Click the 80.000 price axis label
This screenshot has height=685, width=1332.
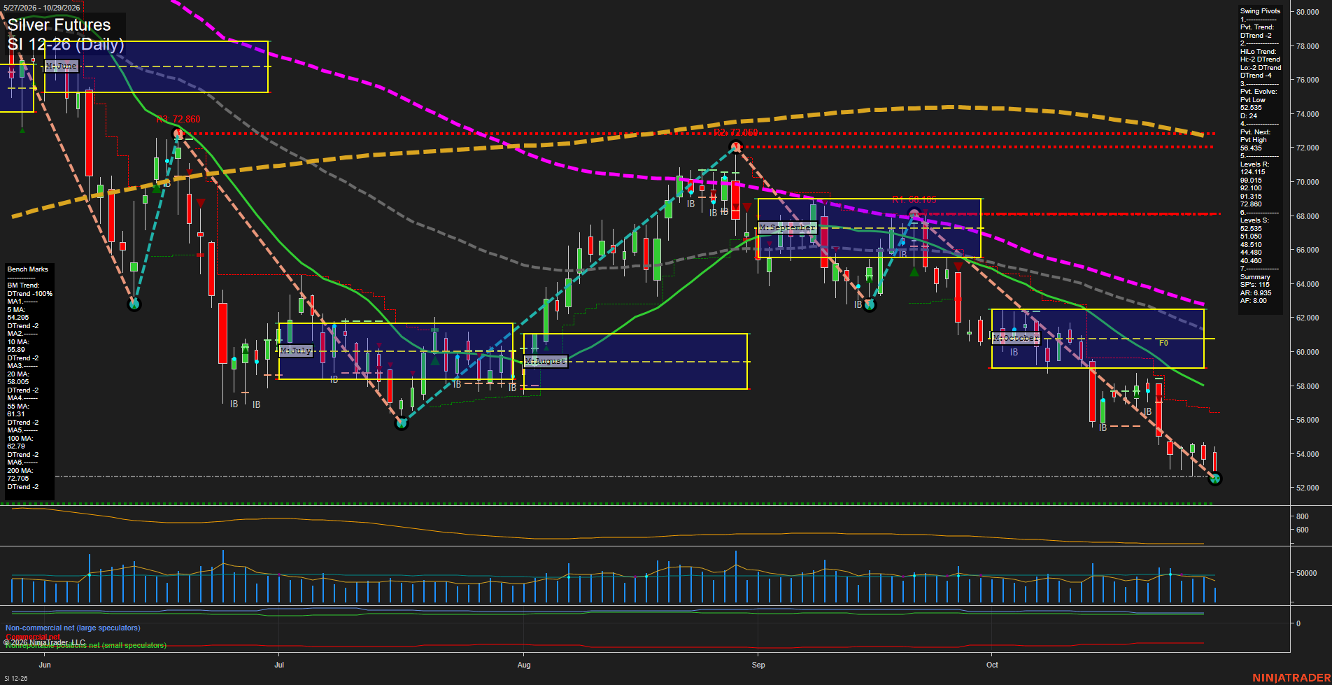click(1308, 12)
